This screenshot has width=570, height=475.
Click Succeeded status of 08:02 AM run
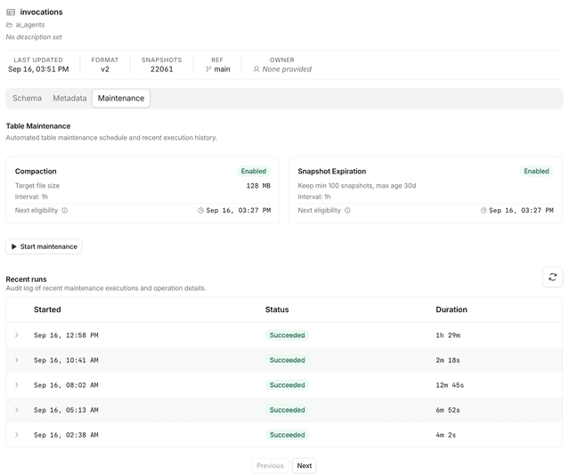[287, 385]
